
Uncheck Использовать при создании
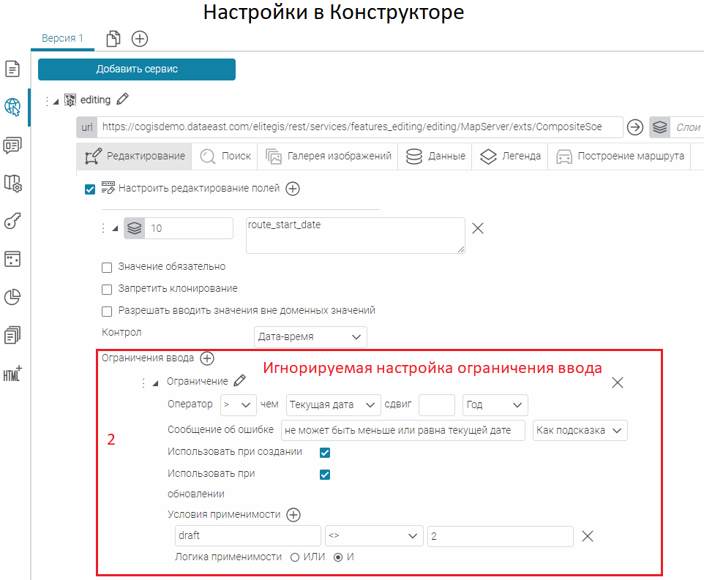coord(325,453)
